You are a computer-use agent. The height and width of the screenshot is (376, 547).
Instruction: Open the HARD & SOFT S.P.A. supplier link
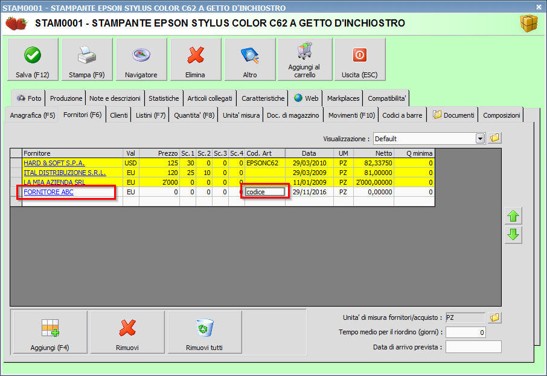[54, 163]
